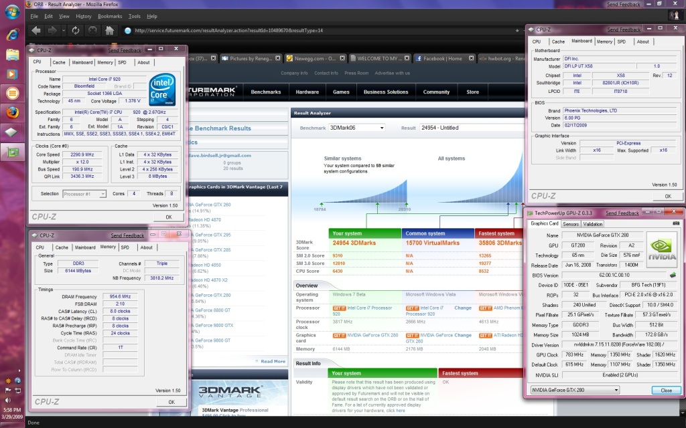
Task: Open the volume speaker tray icon
Action: click(8, 400)
